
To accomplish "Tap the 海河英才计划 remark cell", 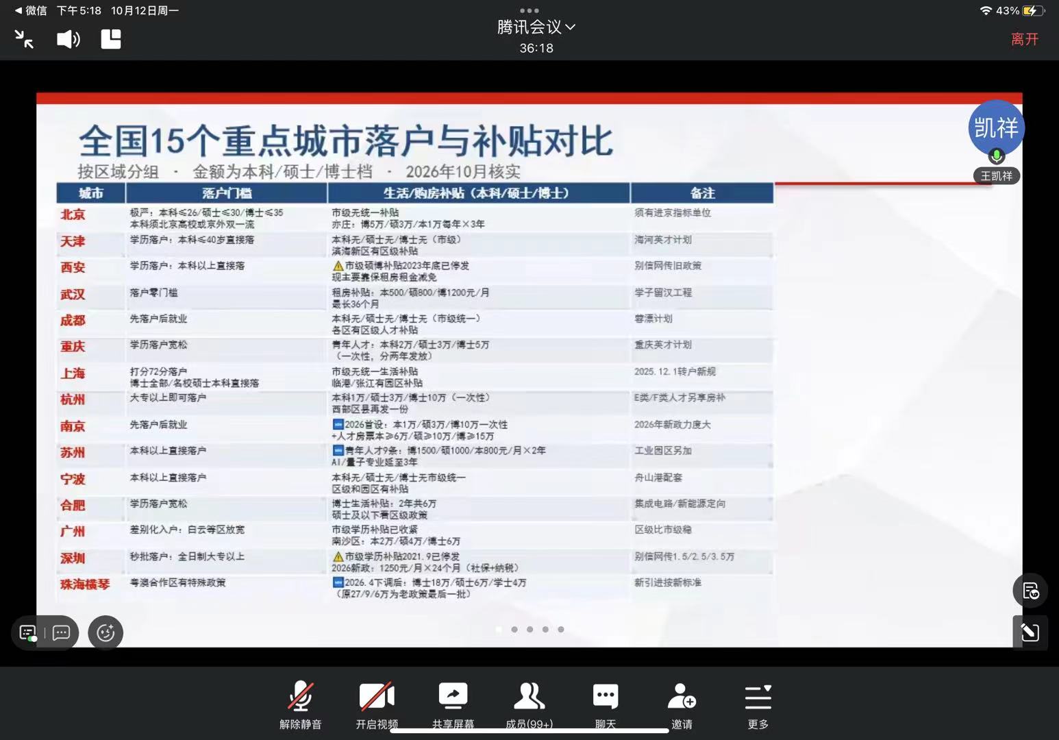I will pyautogui.click(x=663, y=240).
